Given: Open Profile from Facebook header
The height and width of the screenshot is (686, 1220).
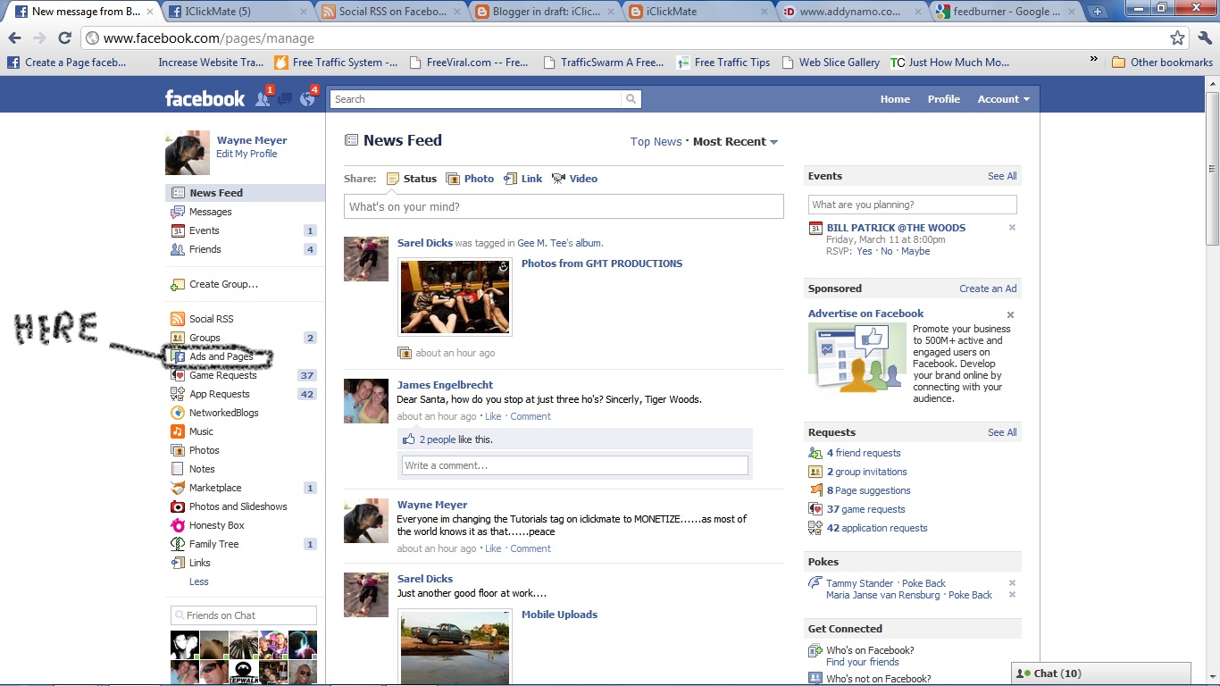Looking at the screenshot, I should pos(943,99).
